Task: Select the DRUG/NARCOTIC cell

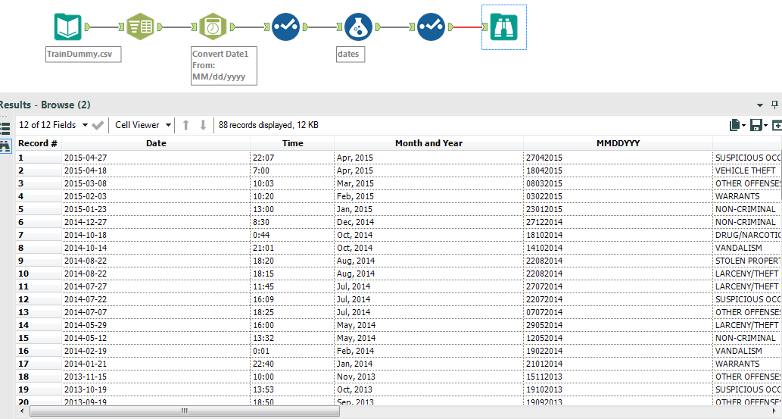Action: (748, 235)
